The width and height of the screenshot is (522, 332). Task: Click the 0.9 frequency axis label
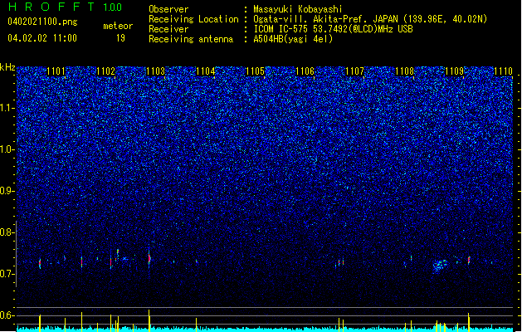click(x=7, y=191)
